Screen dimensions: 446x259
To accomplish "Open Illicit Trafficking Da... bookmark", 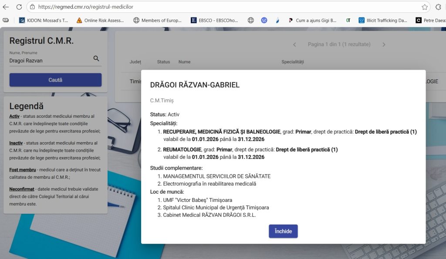I will (x=383, y=20).
